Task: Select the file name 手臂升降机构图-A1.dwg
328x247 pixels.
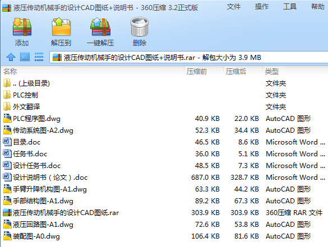Action: [50, 189]
